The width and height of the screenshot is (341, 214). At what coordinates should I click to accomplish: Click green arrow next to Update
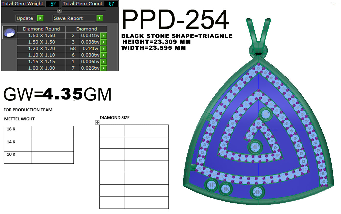[x=40, y=18]
